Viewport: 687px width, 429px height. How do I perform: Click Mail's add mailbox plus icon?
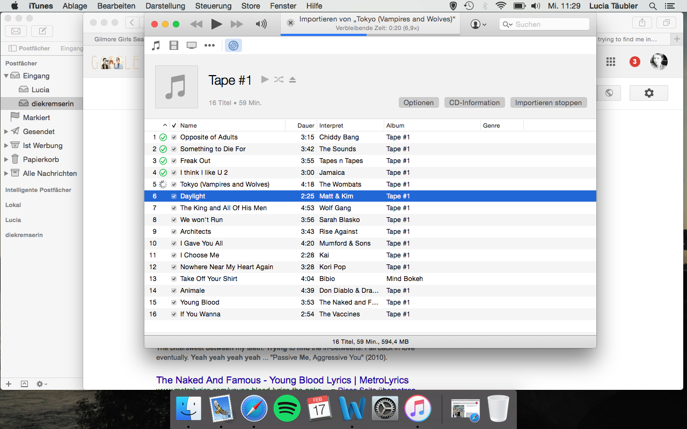[9, 384]
